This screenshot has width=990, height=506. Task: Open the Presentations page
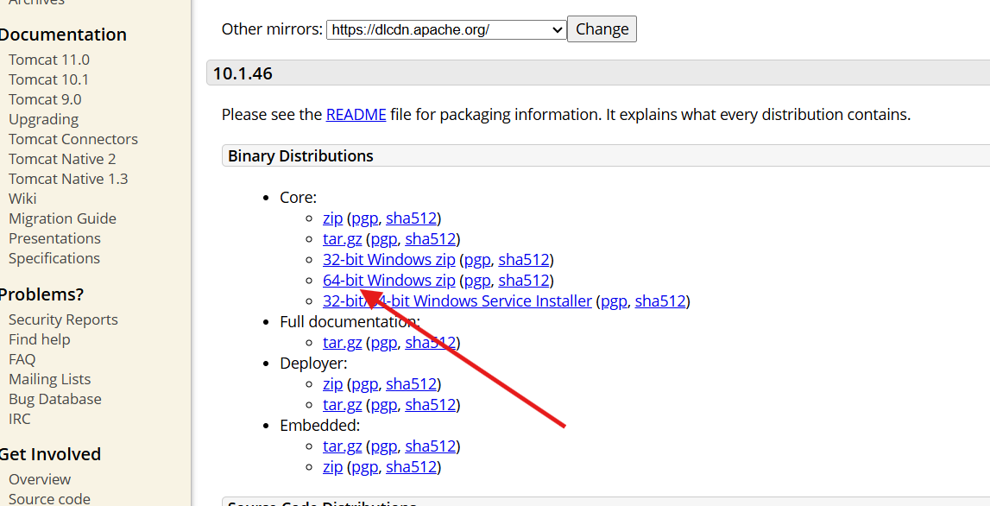point(55,239)
